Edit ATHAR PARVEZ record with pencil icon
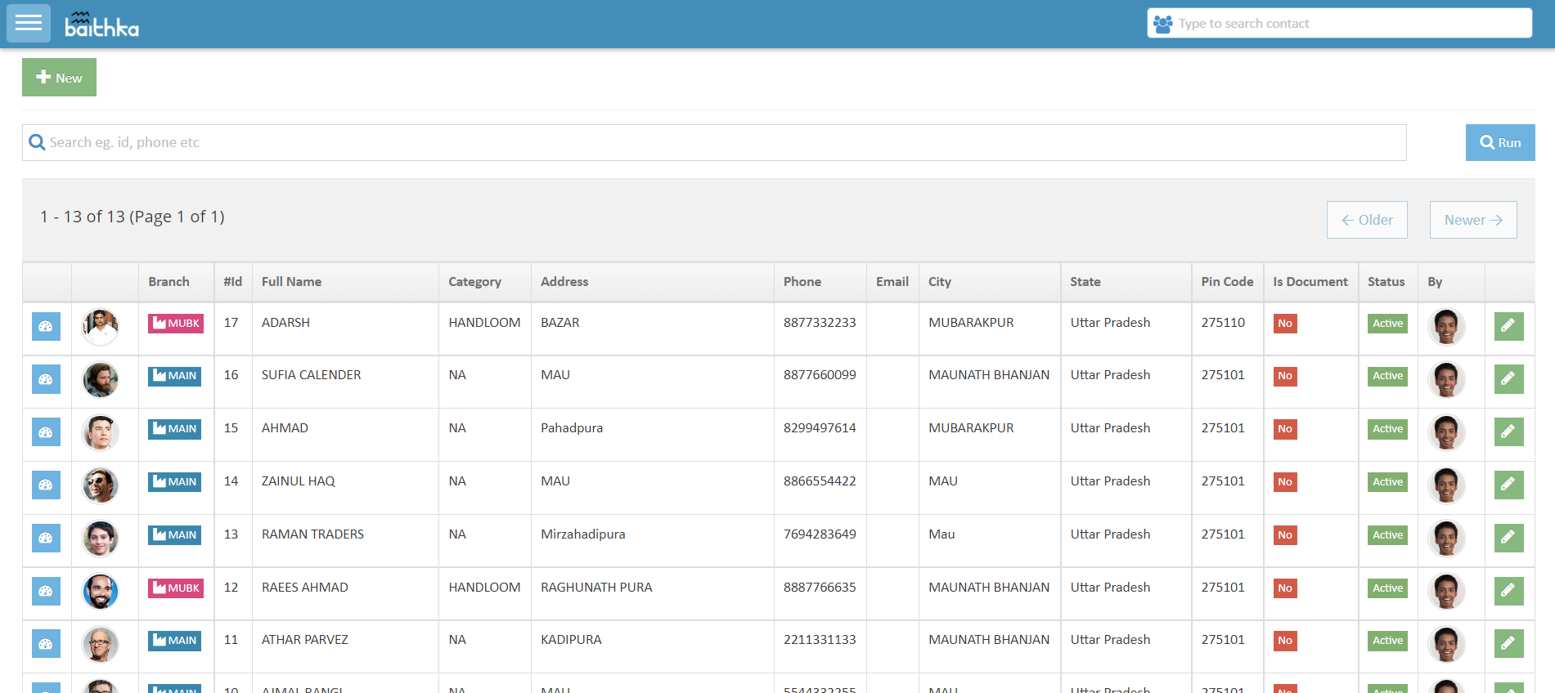The height and width of the screenshot is (693, 1555). tap(1508, 644)
